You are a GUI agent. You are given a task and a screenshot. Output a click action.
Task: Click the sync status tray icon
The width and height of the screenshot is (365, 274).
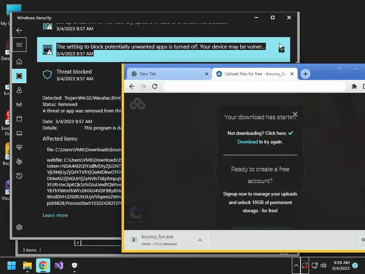click(x=305, y=265)
